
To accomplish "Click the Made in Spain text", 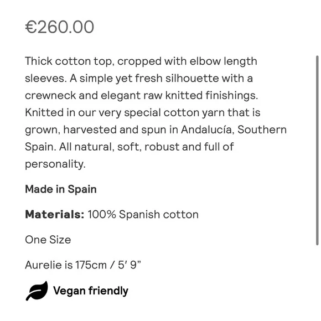I will click(x=61, y=189).
